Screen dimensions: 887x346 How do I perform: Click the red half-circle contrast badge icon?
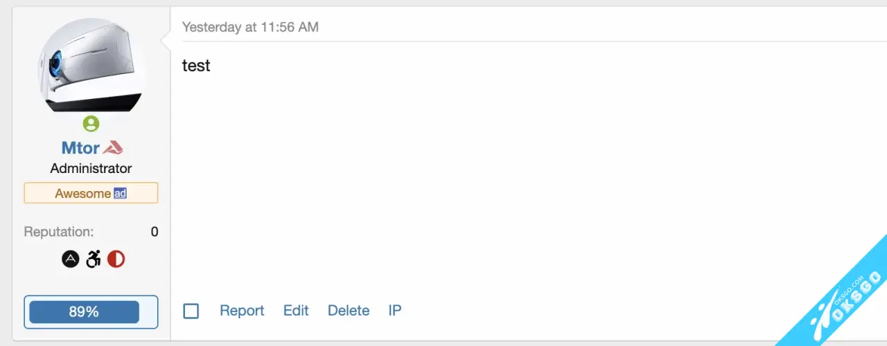pyautogui.click(x=116, y=259)
